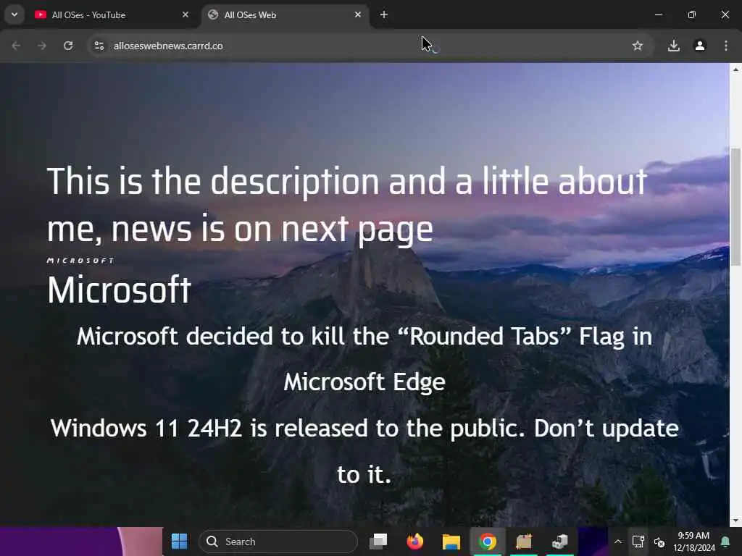The width and height of the screenshot is (742, 556).
Task: Minimize the Chrome window
Action: pyautogui.click(x=658, y=14)
